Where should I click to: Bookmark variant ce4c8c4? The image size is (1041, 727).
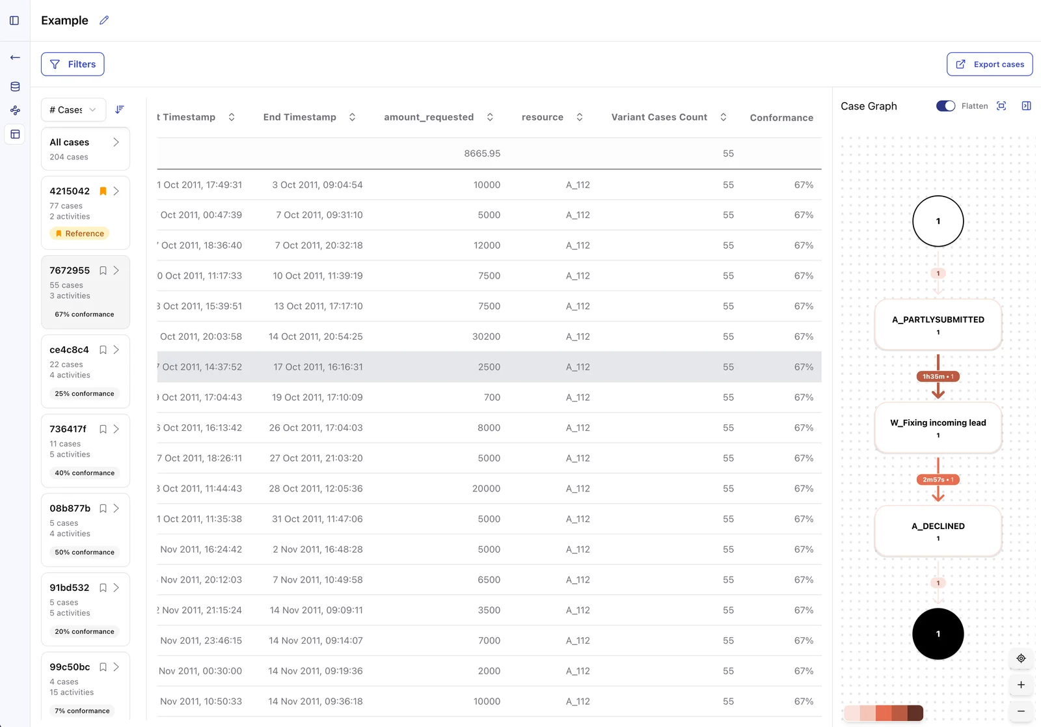(x=103, y=350)
